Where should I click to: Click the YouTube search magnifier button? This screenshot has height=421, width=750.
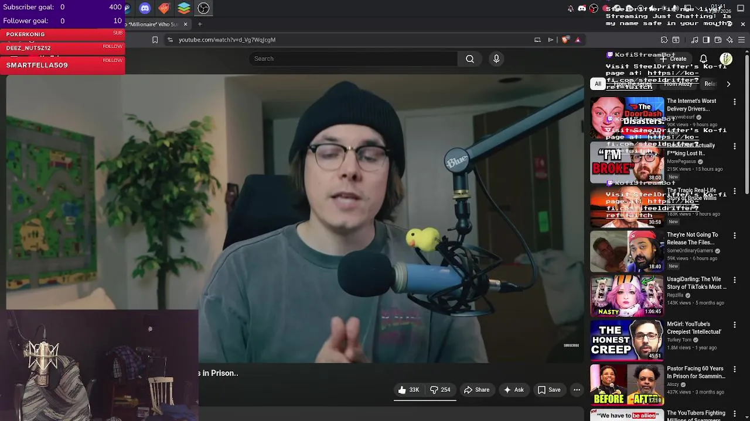(470, 58)
